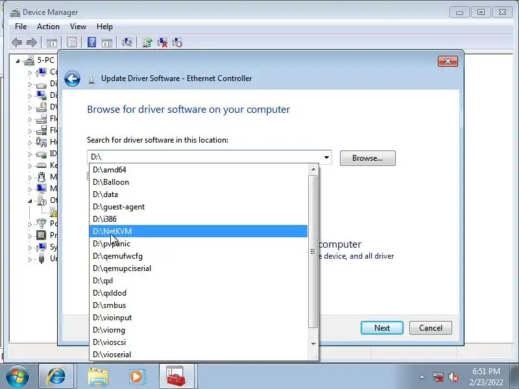Select the highlighted D:\NetKVM entry
Viewport: 519px width, 389px height.
(x=199, y=231)
